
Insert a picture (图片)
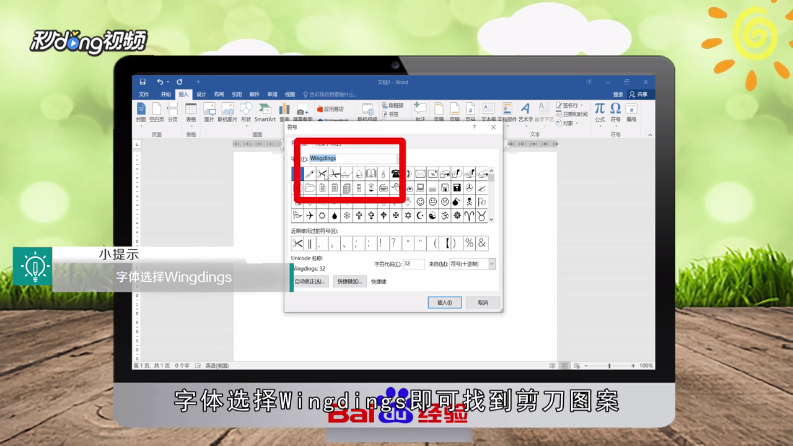209,113
